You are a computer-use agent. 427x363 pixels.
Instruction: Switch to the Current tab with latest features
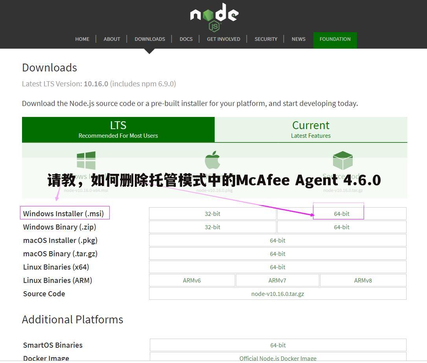point(311,129)
